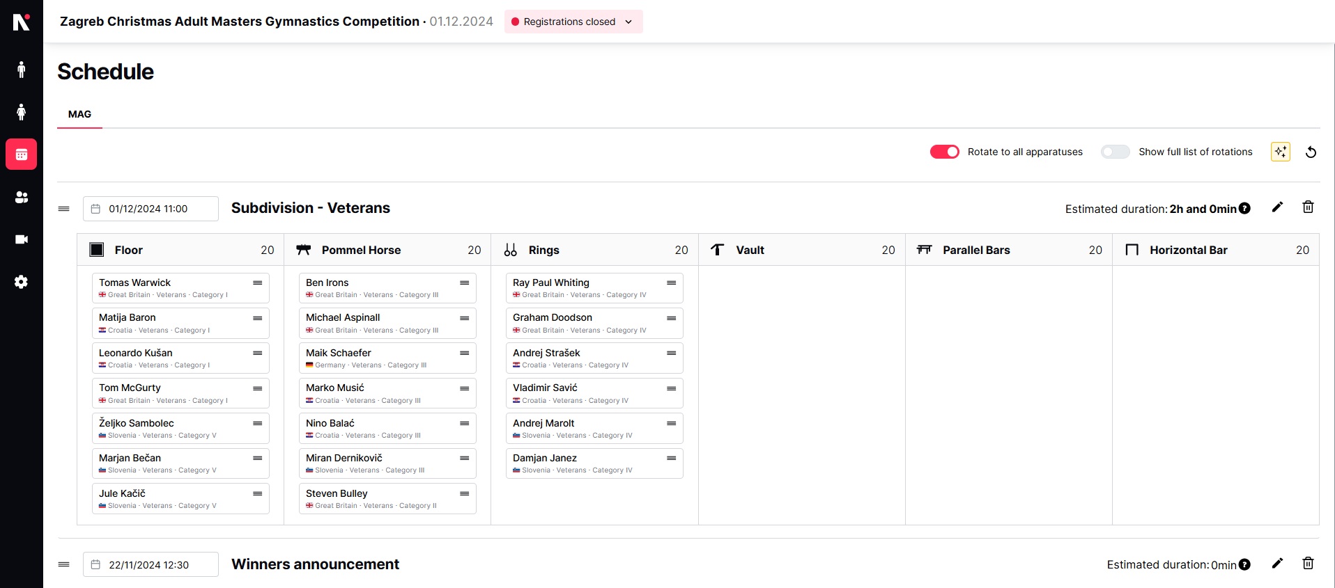Click the Estimated duration help icon for Veterans
1335x588 pixels.
(1244, 209)
